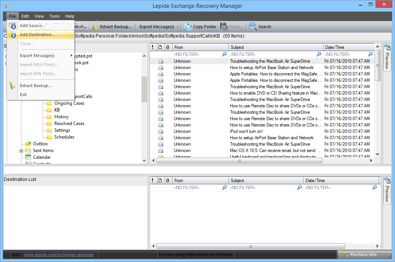Screen dimensions: 395x262
Task: Click the attachment column header in destination list
Action: coord(168,181)
